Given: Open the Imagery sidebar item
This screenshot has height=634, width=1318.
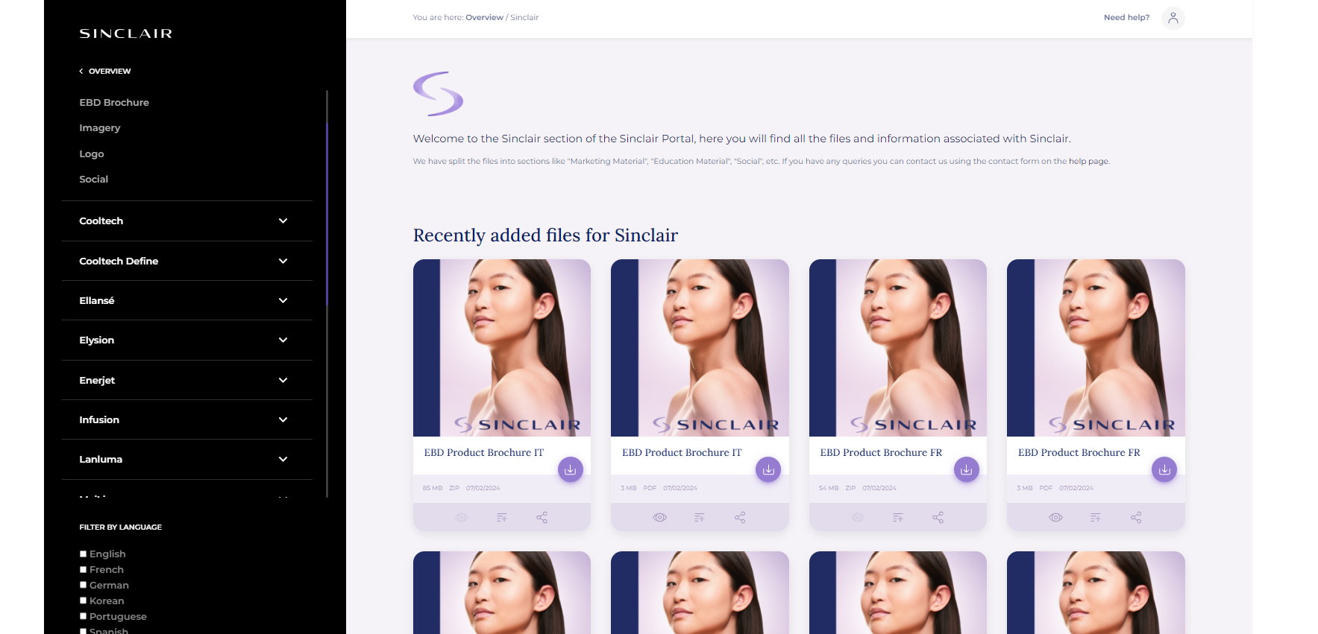Looking at the screenshot, I should click(100, 128).
